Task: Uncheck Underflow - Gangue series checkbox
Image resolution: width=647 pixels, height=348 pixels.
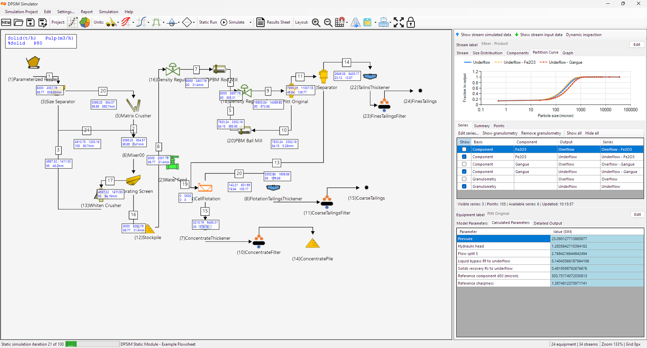Action: coord(464,172)
